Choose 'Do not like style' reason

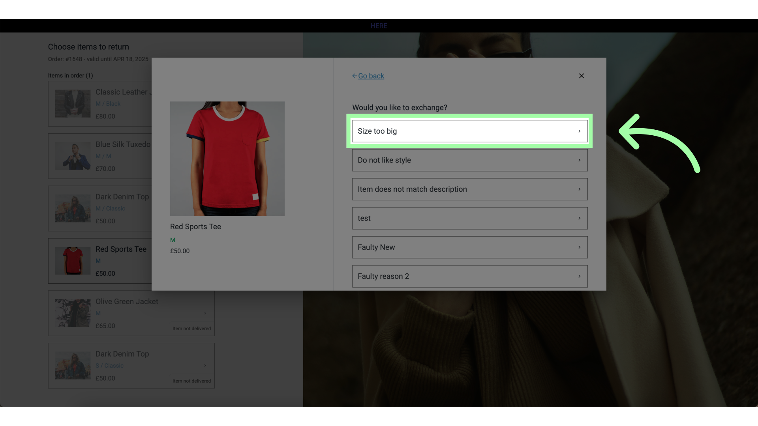[x=470, y=160]
